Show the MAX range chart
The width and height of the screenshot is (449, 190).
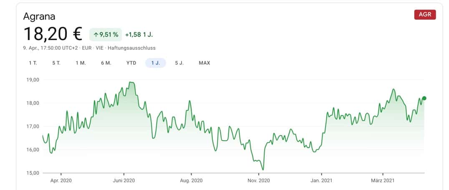point(204,63)
